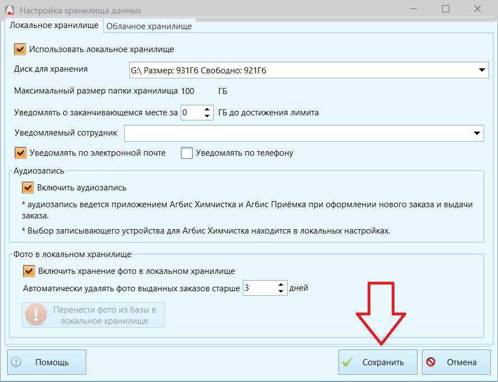The width and height of the screenshot is (498, 382).
Task: Click the question mark icon on Помощь
Action: [16, 362]
